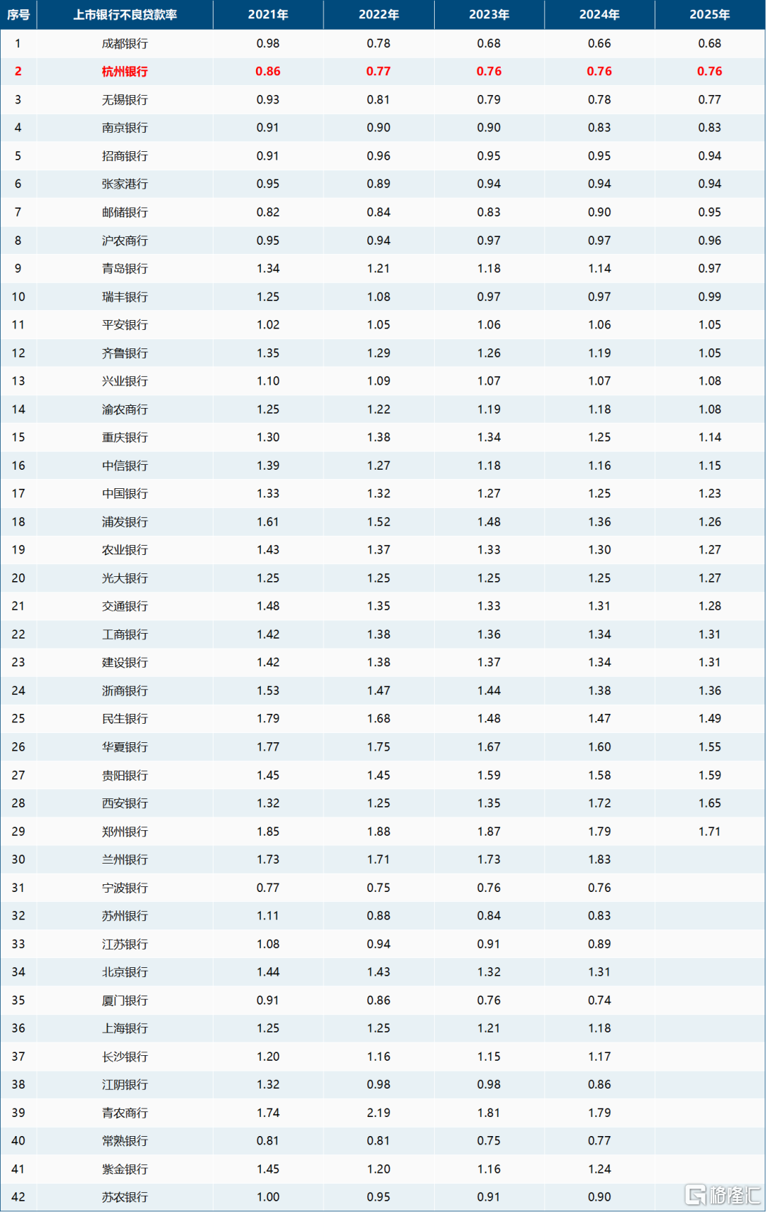Select the 工商银行 bank name
Image resolution: width=766 pixels, height=1212 pixels.
point(125,634)
